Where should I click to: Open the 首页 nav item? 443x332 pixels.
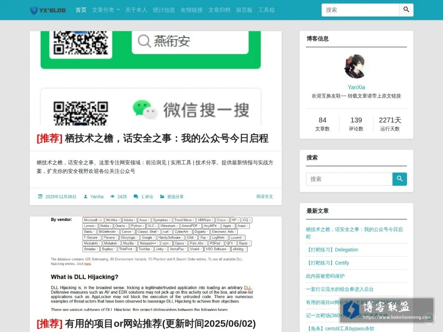(81, 10)
